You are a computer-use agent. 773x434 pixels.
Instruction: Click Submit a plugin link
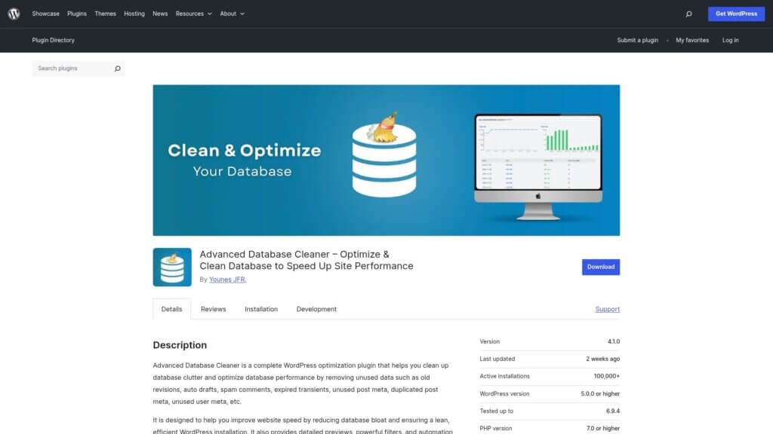pyautogui.click(x=637, y=41)
